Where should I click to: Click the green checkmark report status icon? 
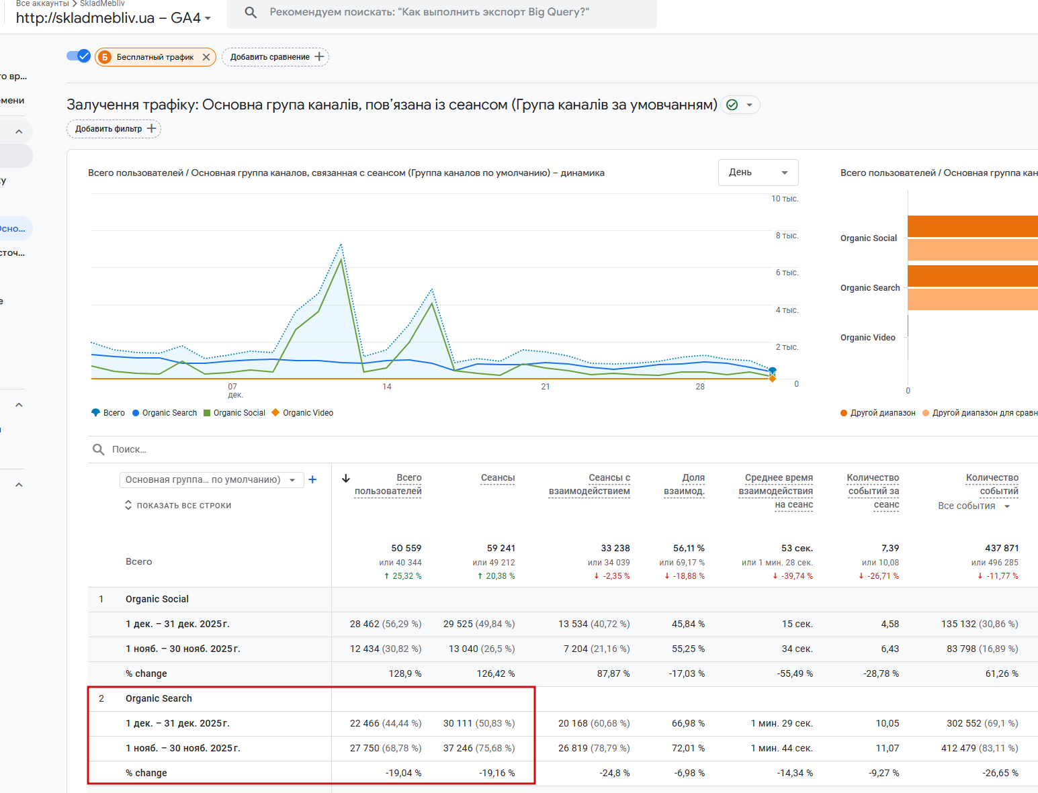[732, 105]
